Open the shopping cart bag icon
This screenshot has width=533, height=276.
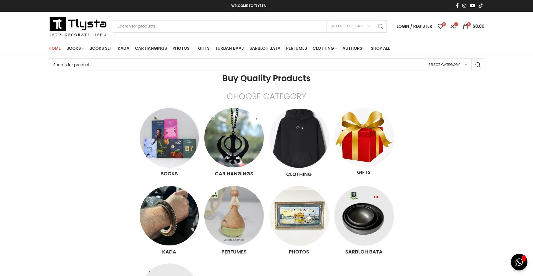coord(466,26)
